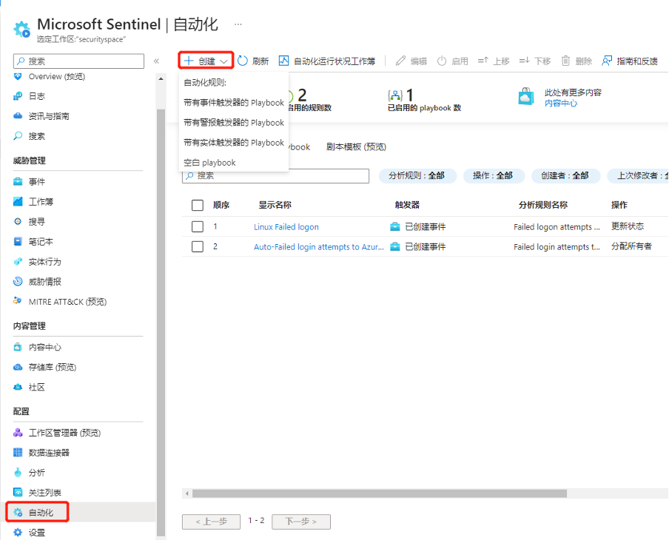Check the Linux Failed logon row checkbox
The width and height of the screenshot is (669, 540).
coord(198,226)
